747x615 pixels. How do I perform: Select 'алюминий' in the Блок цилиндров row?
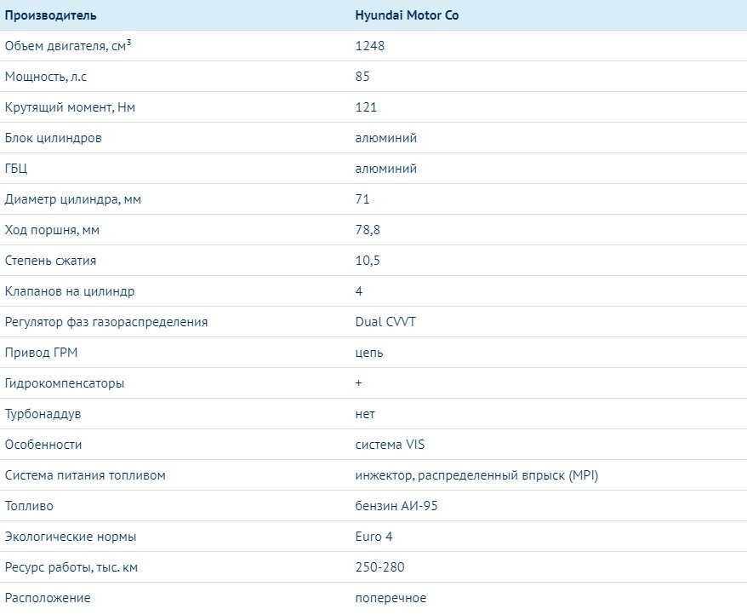point(386,138)
